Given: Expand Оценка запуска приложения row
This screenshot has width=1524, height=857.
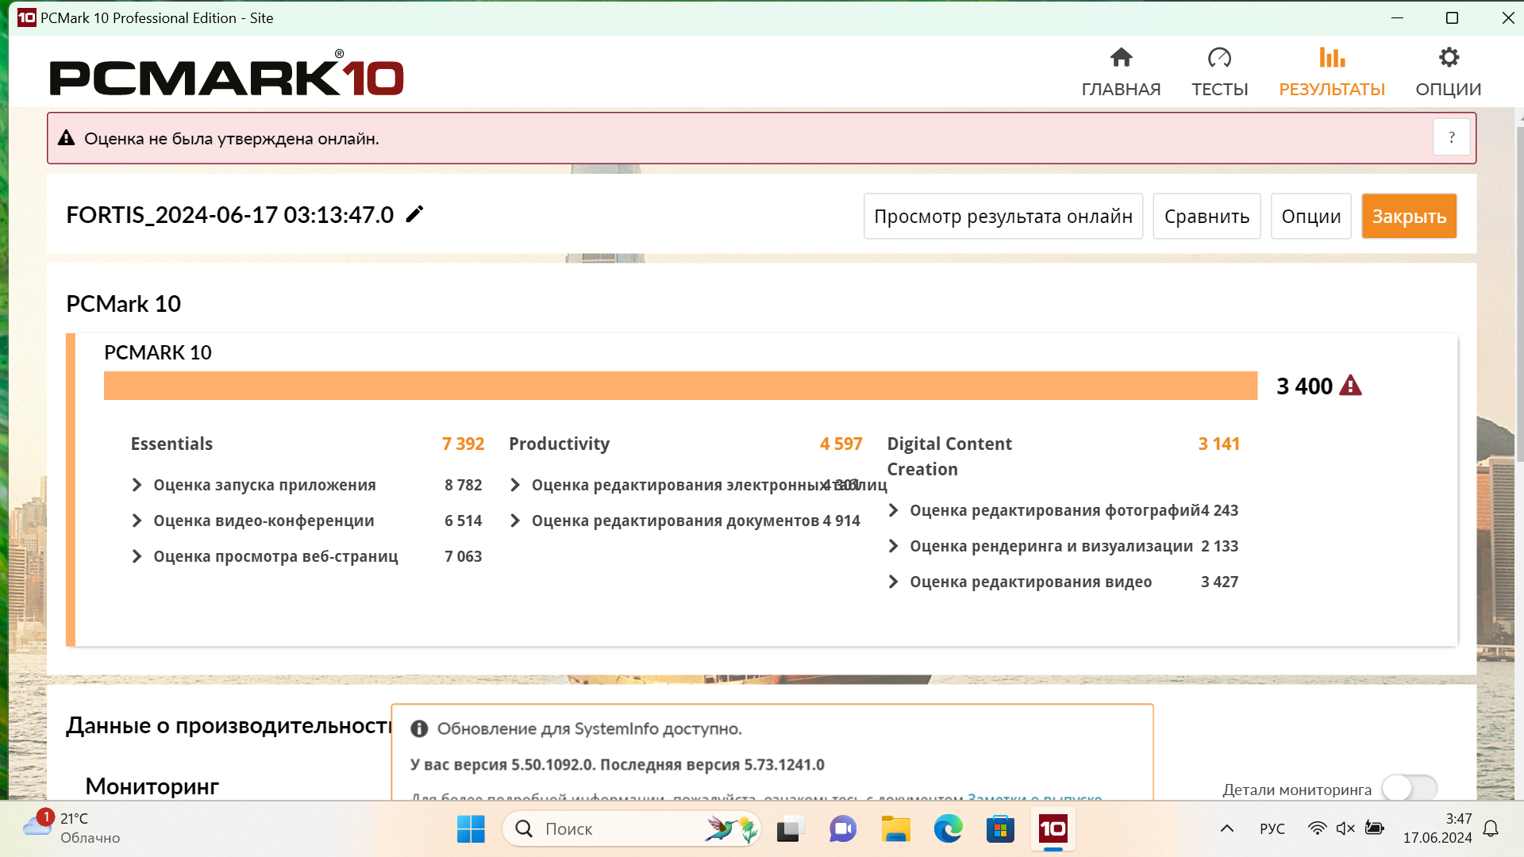Looking at the screenshot, I should 137,485.
